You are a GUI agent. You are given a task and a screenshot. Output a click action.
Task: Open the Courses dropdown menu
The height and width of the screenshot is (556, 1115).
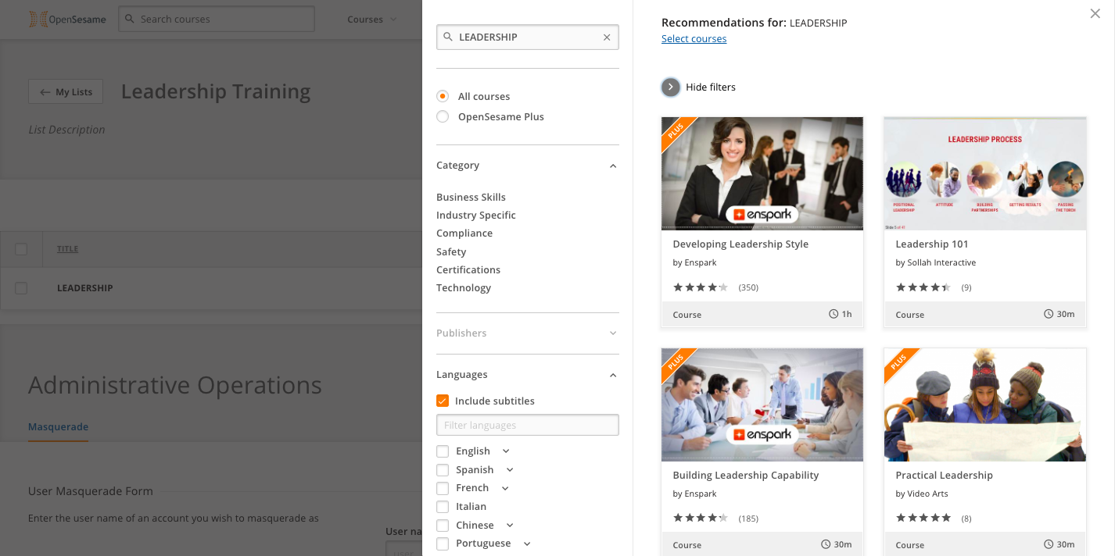(x=372, y=20)
